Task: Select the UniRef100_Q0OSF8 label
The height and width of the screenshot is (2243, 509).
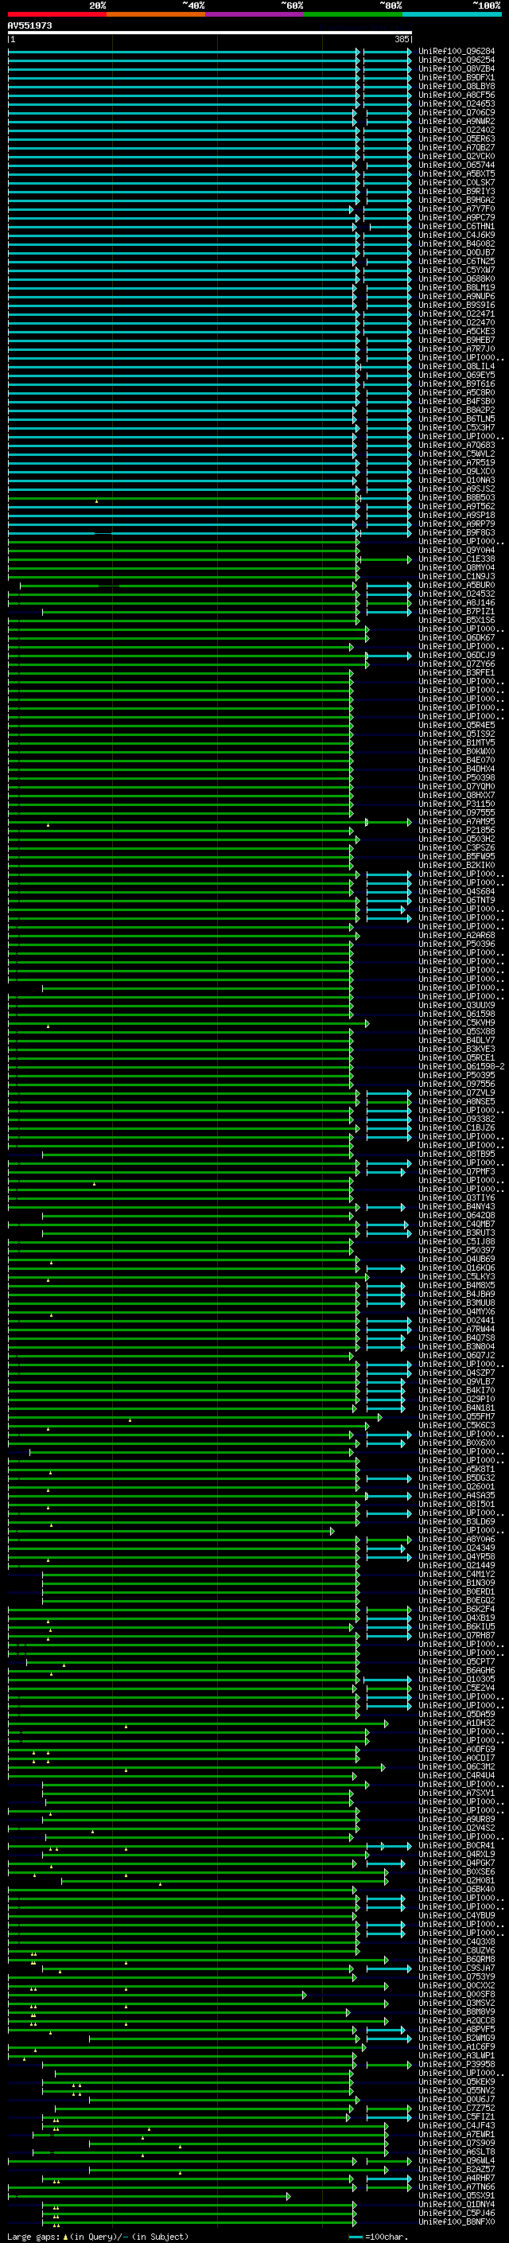Action: click(456, 1995)
